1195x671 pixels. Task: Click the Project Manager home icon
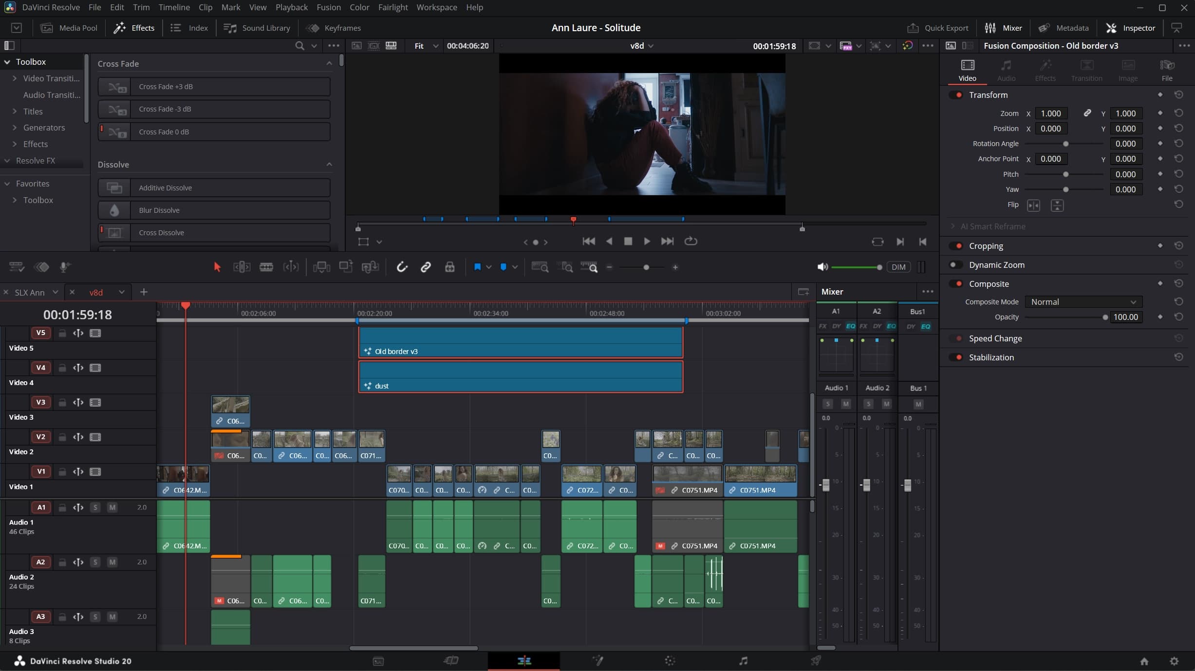click(1144, 661)
